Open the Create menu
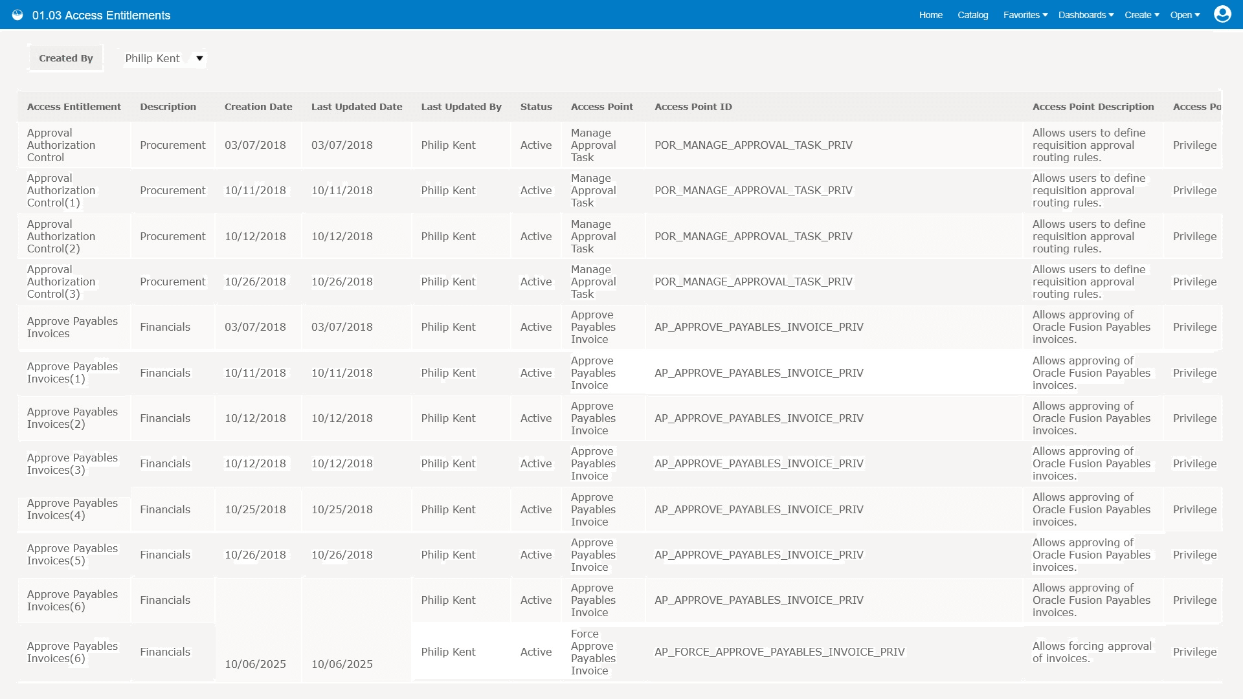The width and height of the screenshot is (1243, 699). click(x=1142, y=15)
